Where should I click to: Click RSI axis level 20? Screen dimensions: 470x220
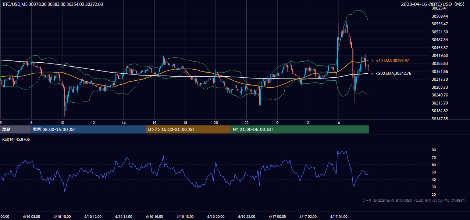tap(434, 194)
